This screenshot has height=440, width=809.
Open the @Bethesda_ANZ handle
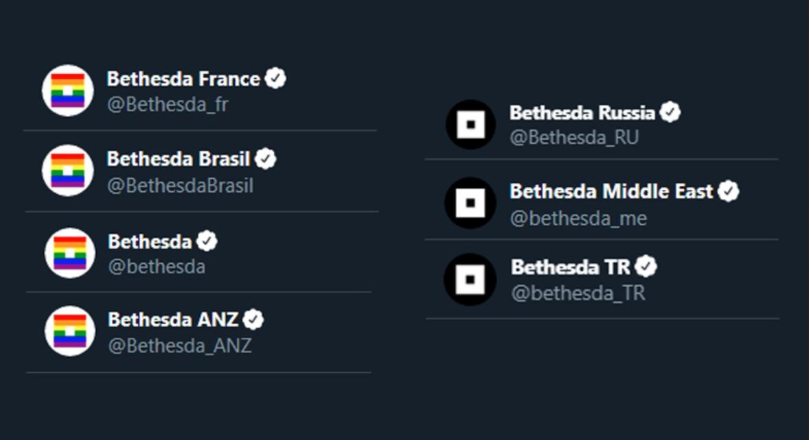(x=180, y=345)
